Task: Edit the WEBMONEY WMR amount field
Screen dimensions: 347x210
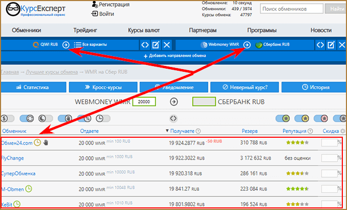Action: [144, 102]
